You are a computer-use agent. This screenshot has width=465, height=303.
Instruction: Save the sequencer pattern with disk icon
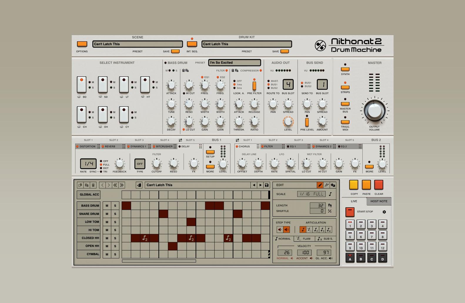pyautogui.click(x=267, y=185)
